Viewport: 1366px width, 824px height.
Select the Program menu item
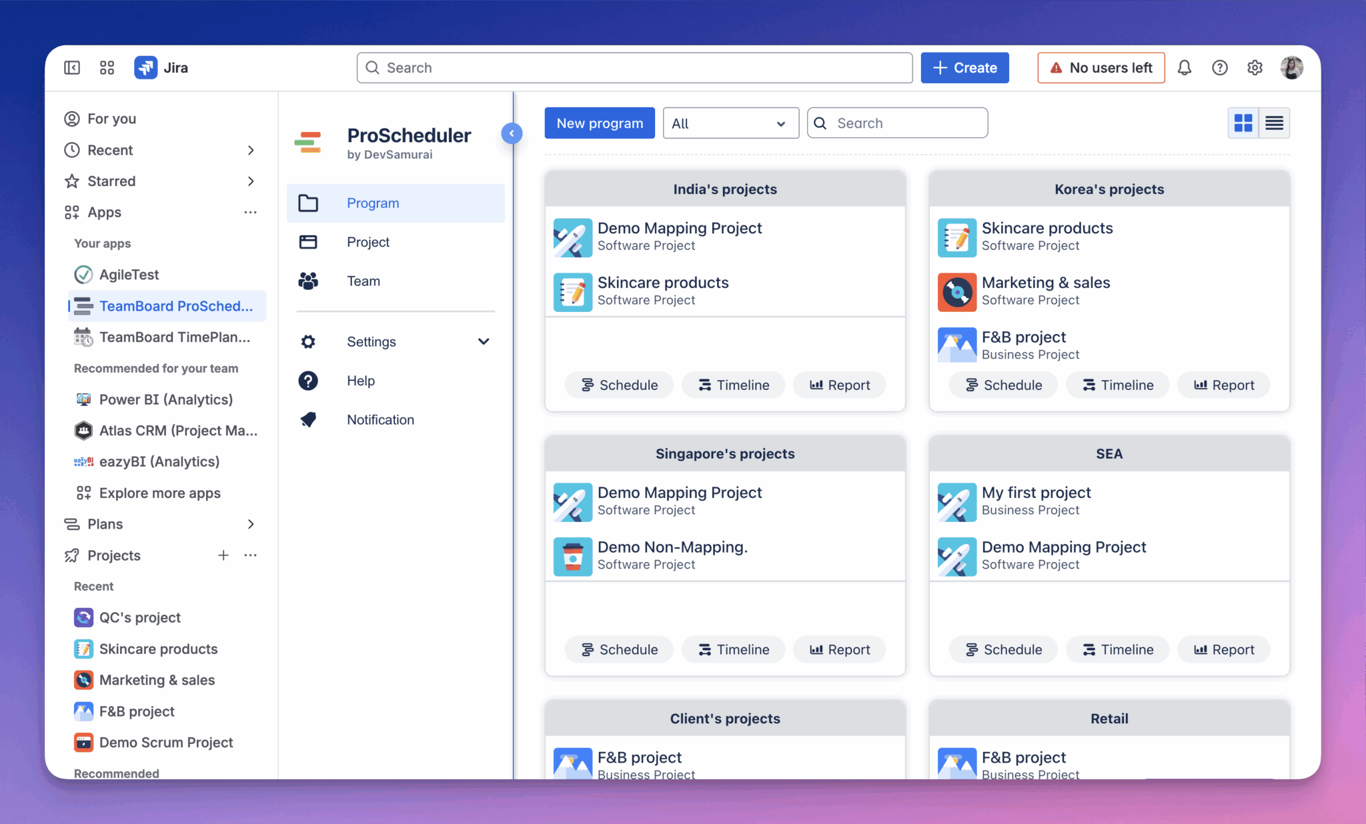396,203
